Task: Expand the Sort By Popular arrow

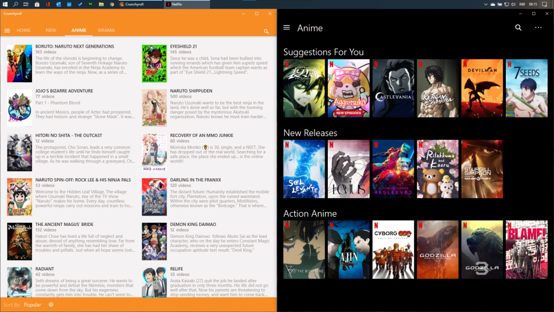Action: tap(51, 304)
